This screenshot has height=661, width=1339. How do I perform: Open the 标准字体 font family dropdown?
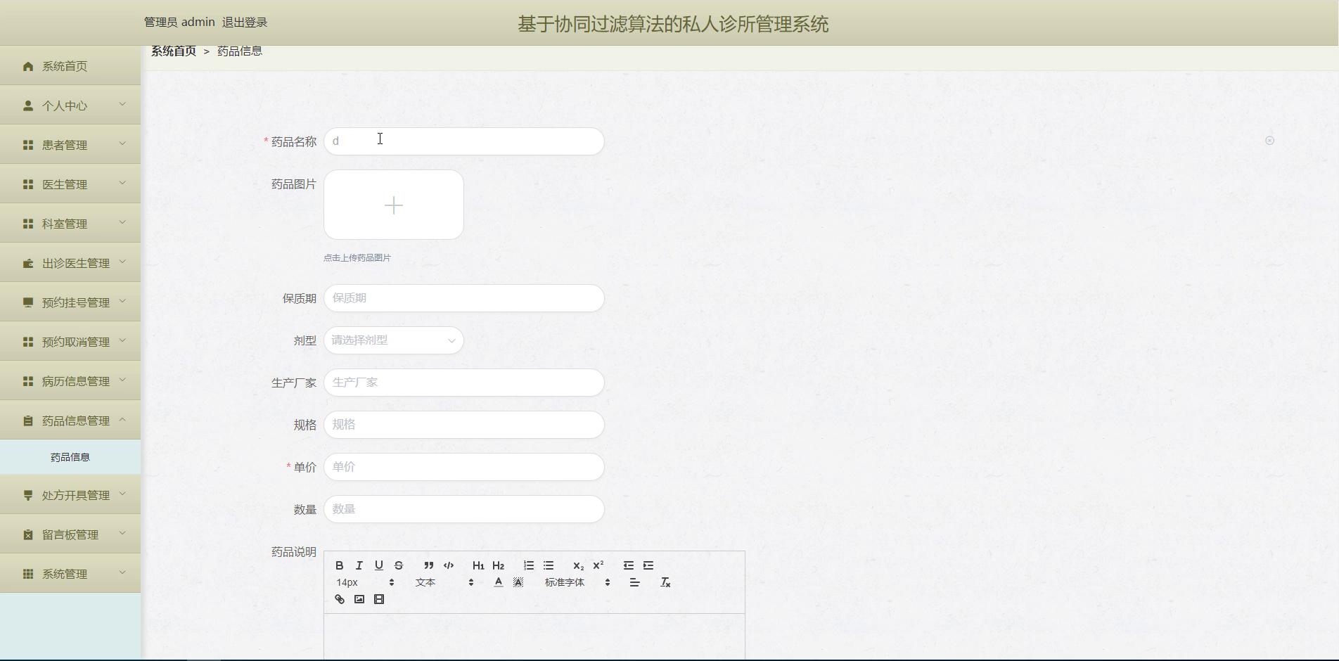(x=577, y=582)
